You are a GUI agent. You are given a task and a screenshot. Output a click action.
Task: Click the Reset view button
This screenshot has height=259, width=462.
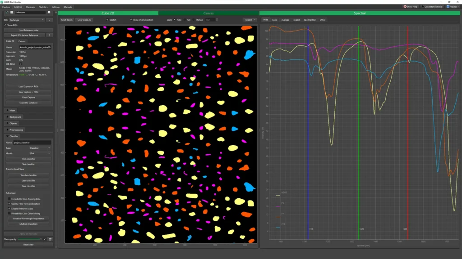[x=28, y=245]
